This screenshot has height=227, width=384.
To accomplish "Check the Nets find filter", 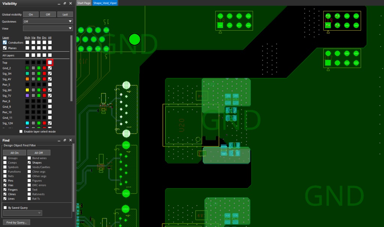I will tap(5, 176).
